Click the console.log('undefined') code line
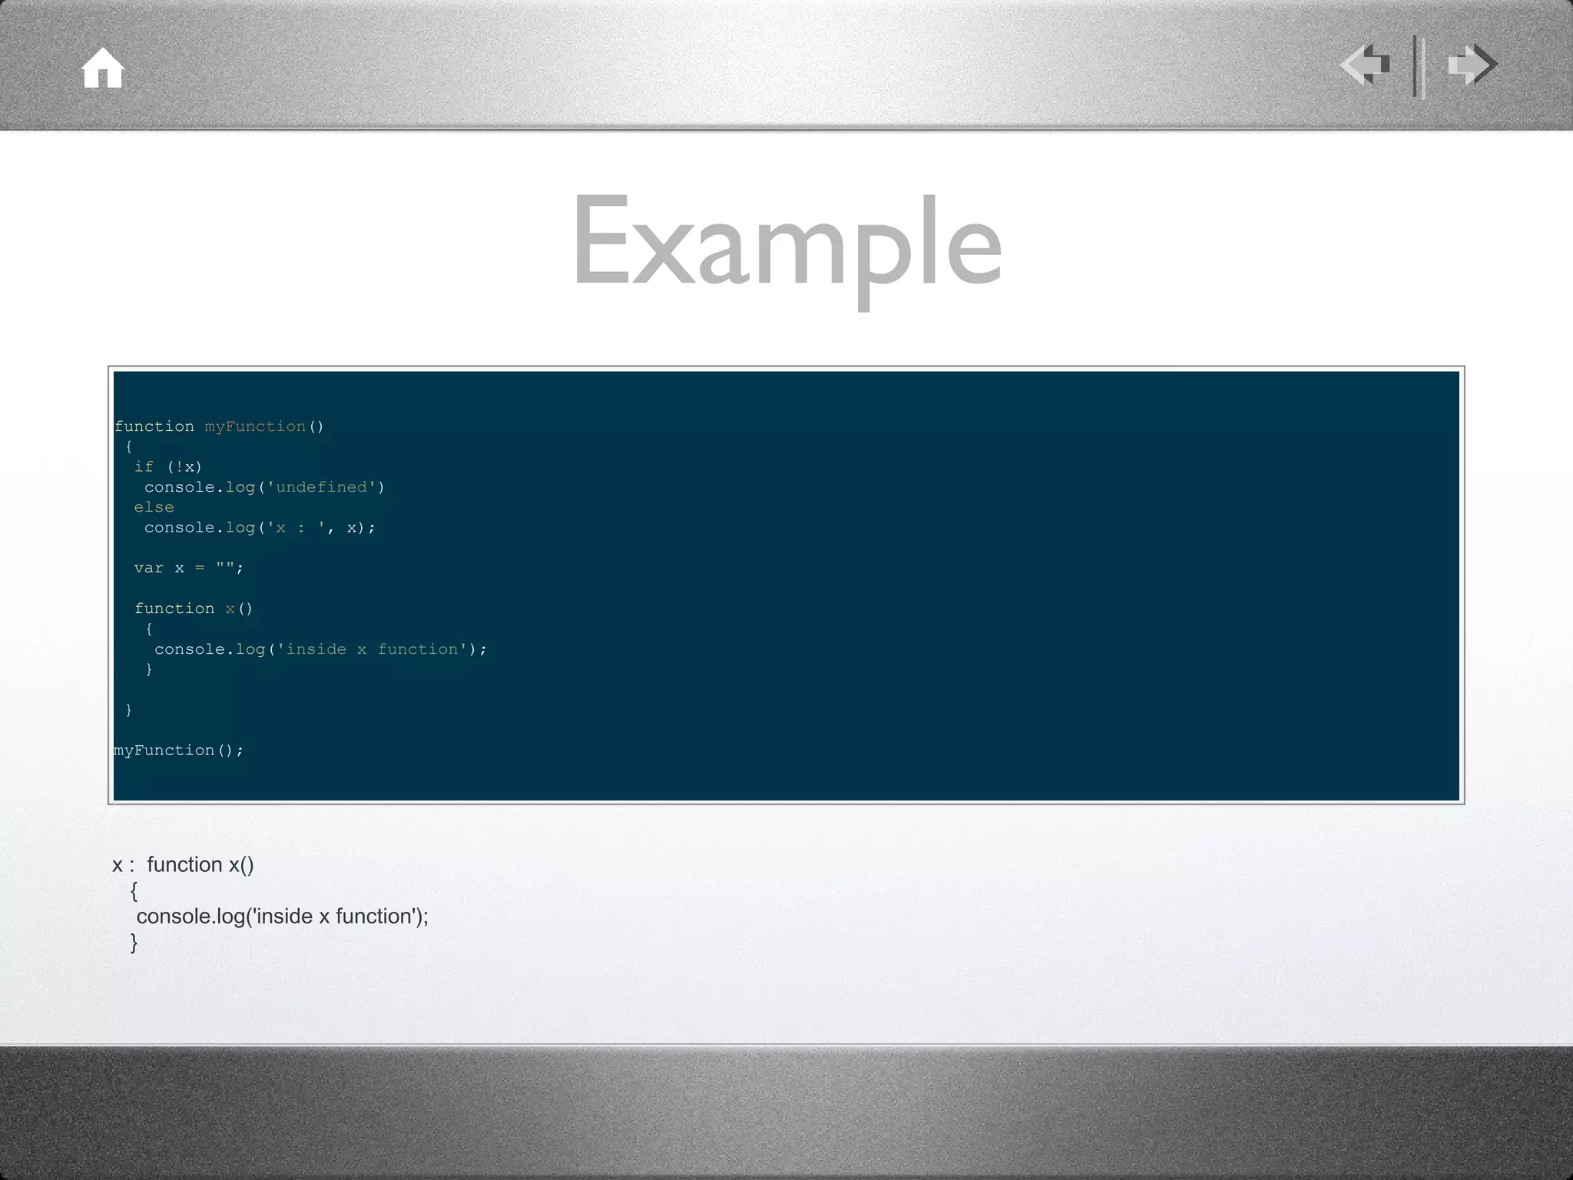This screenshot has height=1180, width=1573. click(263, 487)
